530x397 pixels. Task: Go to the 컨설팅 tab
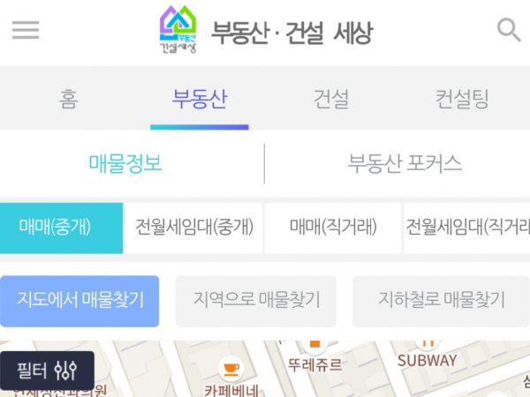pyautogui.click(x=462, y=99)
